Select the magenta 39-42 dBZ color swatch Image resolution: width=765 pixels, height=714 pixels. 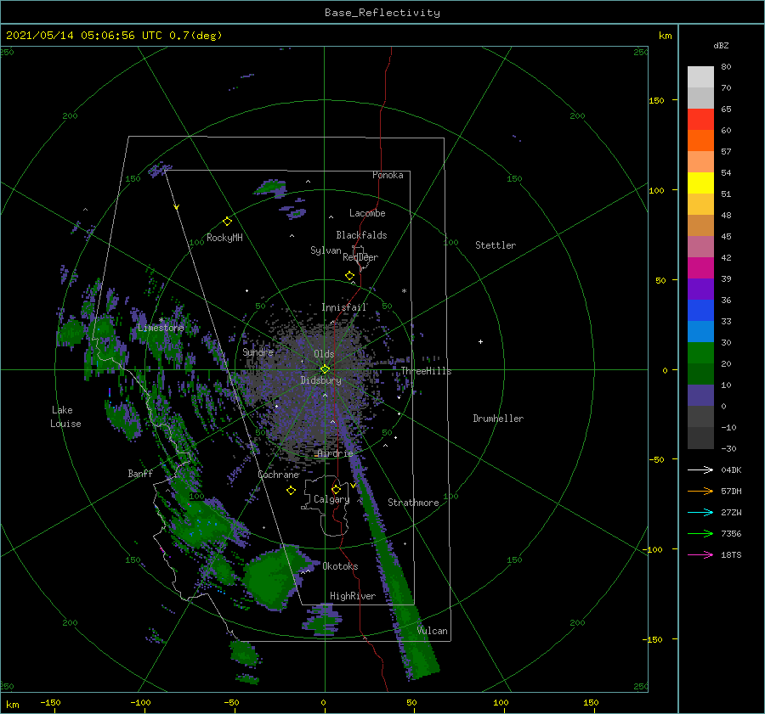click(x=700, y=267)
